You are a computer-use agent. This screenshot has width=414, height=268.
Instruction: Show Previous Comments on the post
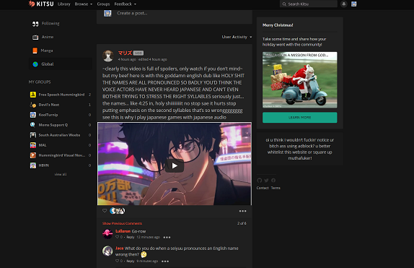coord(122,223)
